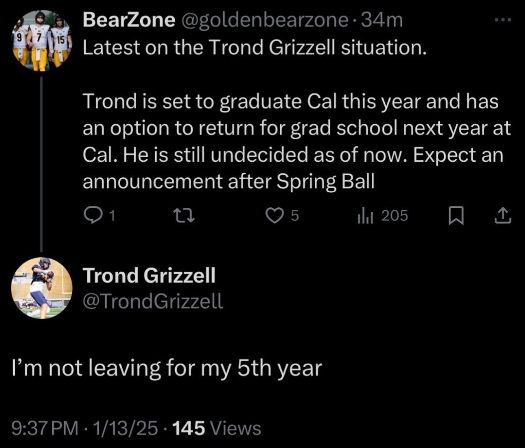Viewport: 525px width, 448px height.
Task: Click the 145 Views count
Action: coord(217,429)
